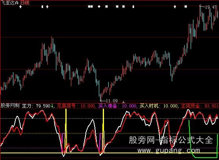The image size is (219, 160).
Task: Click the double asterisk info marker cluster
Action: (90, 7)
